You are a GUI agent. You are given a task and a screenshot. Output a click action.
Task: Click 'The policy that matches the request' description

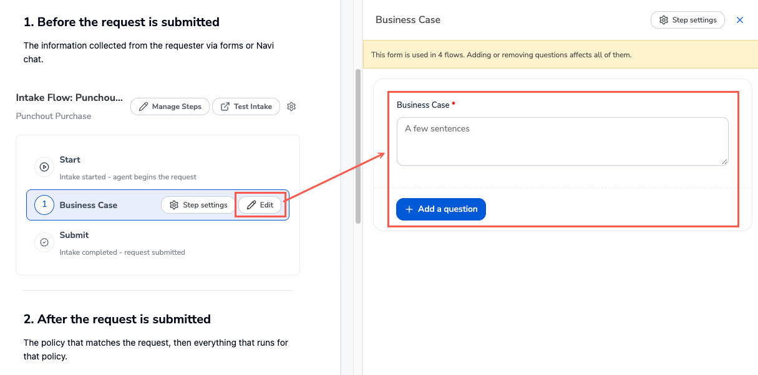click(156, 349)
